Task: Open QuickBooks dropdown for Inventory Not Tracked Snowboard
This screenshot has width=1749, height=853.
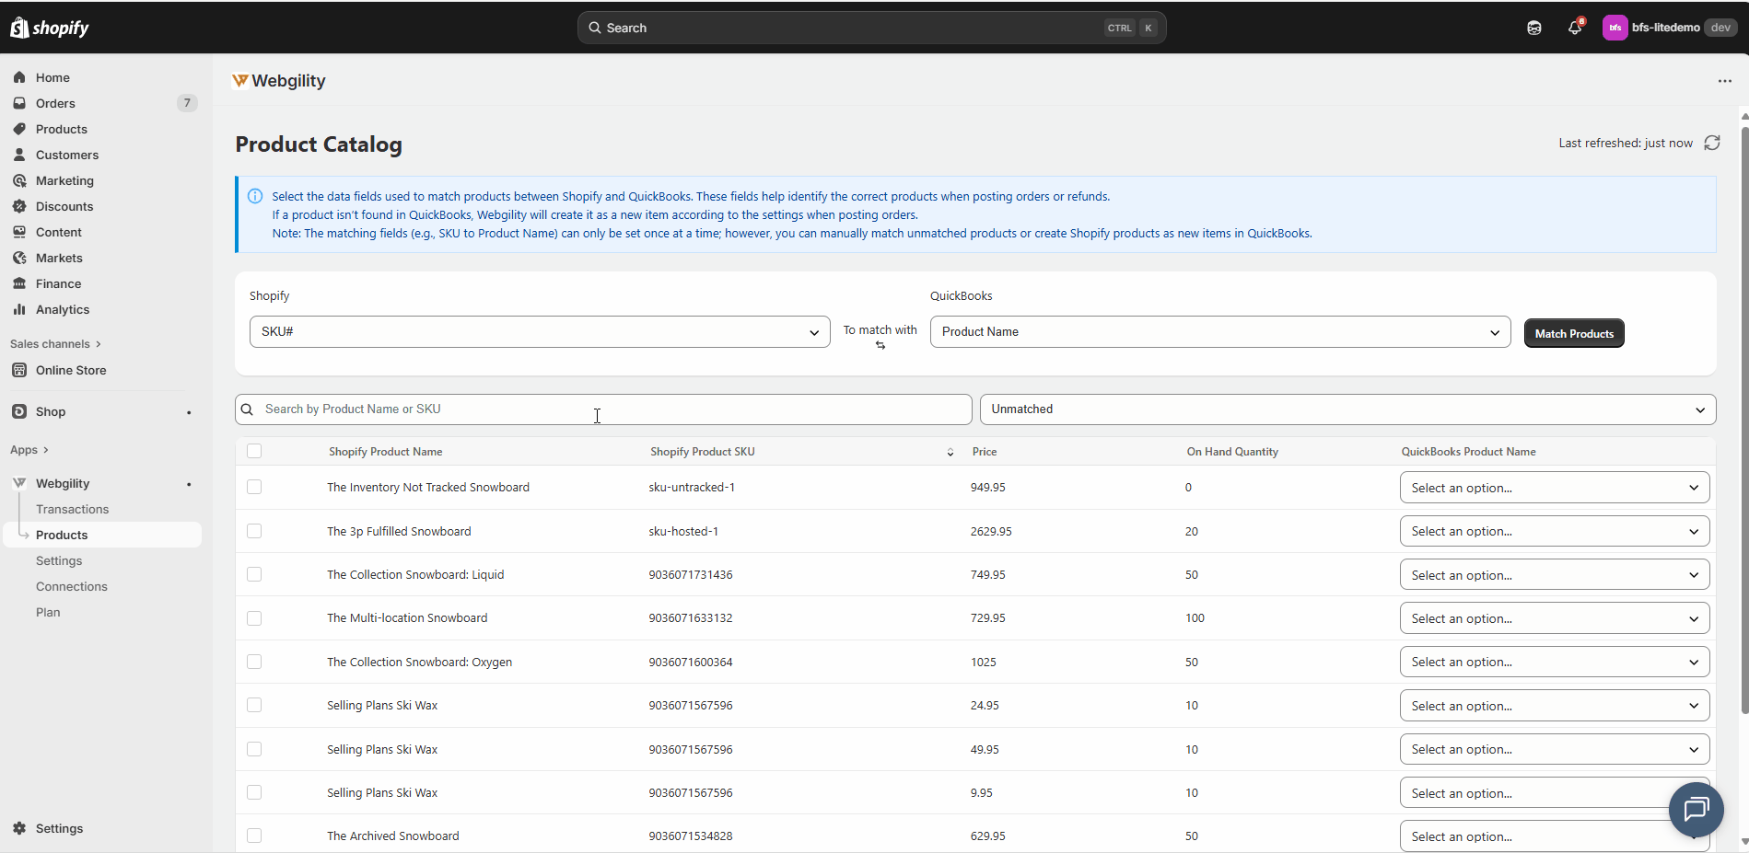Action: click(1554, 488)
